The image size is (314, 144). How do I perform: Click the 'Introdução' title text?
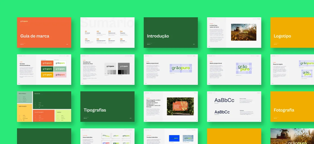point(158,36)
